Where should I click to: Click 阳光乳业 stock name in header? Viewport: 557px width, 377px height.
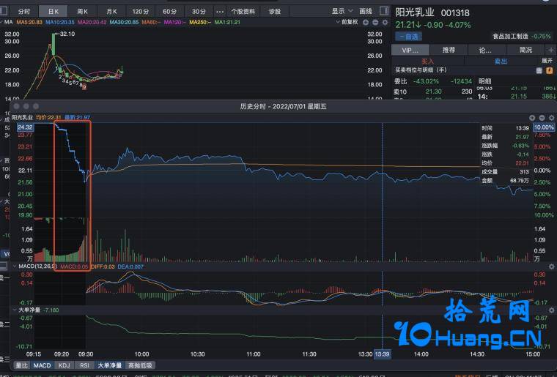point(415,12)
